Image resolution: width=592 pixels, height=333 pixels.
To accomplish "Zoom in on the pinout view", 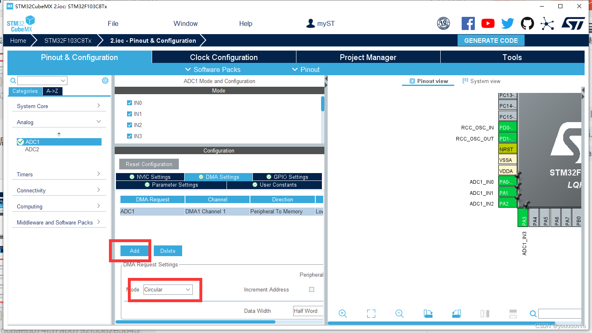I will pyautogui.click(x=343, y=314).
